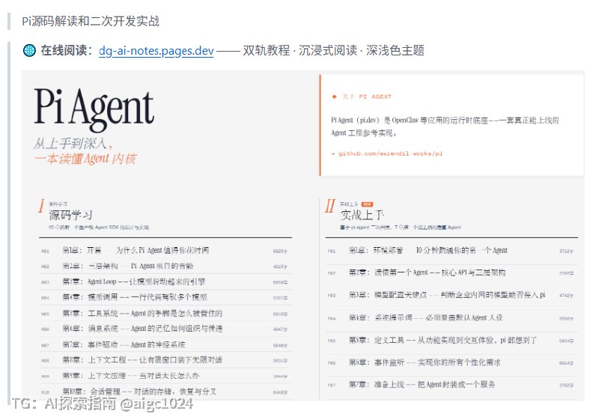This screenshot has height=417, width=599.
Task: Open chapter 事件监听 — 实现你的所有个性化需求
Action: point(451,362)
